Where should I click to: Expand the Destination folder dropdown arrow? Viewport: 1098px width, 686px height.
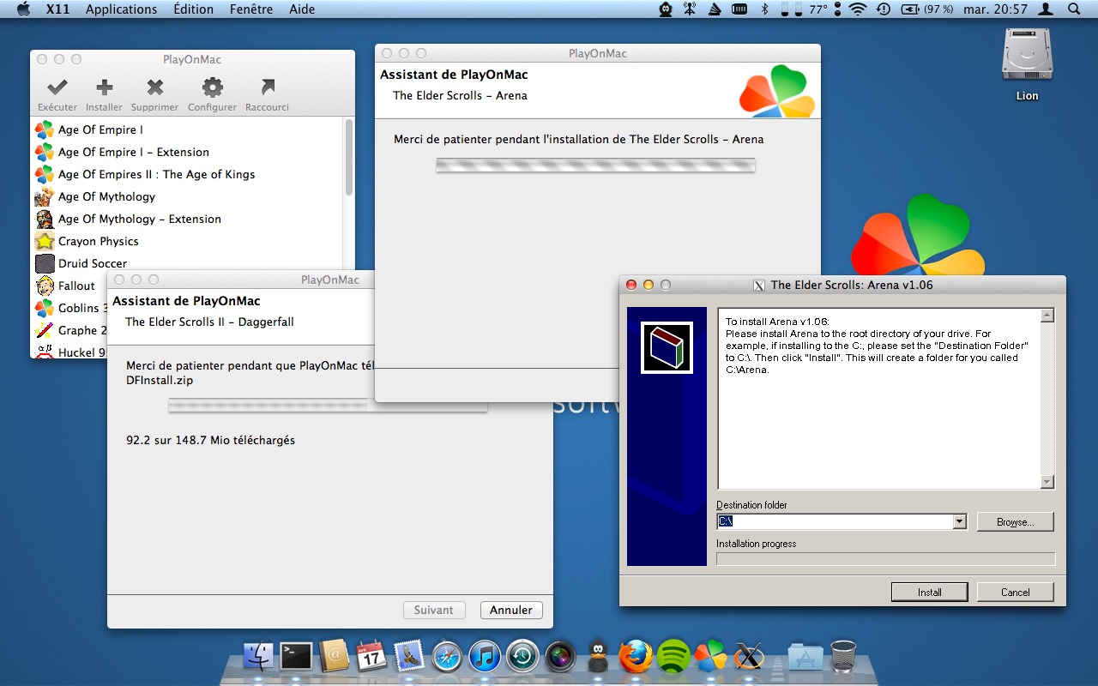pyautogui.click(x=959, y=521)
